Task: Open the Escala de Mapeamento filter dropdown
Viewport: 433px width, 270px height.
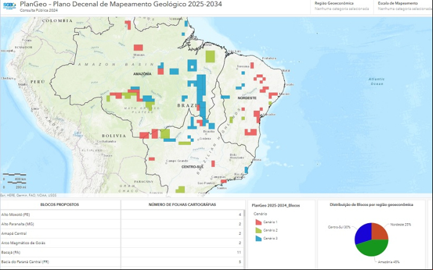Action: point(404,6)
